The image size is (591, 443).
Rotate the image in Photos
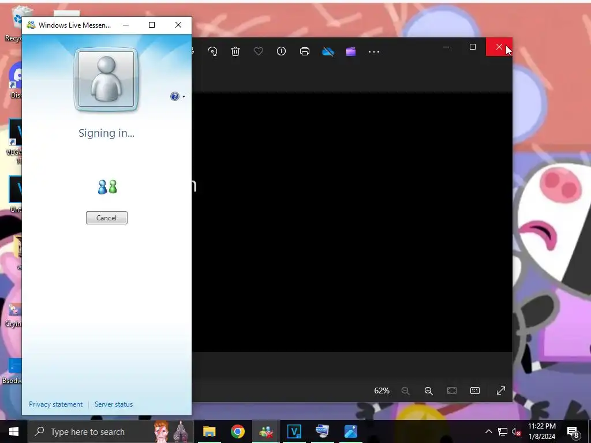(212, 51)
